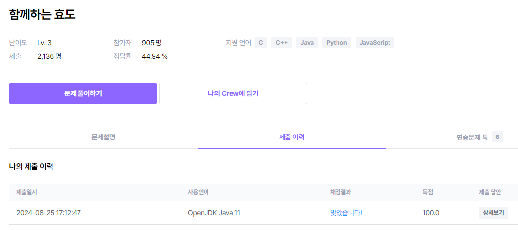
Task: Switch to the 문제설명 tab
Action: (104, 138)
